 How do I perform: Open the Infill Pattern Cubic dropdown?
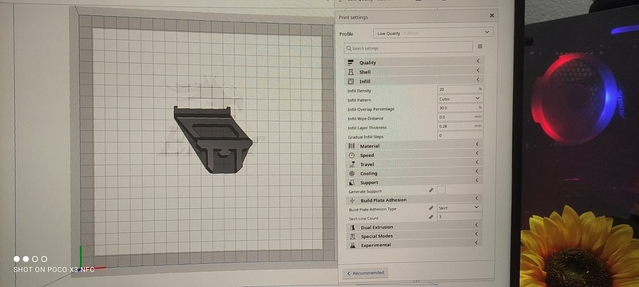[x=460, y=98]
